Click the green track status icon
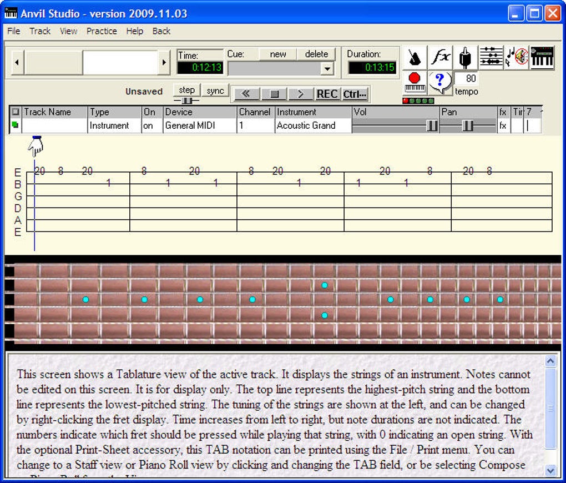Screen dimensions: 566x483 tap(15, 125)
